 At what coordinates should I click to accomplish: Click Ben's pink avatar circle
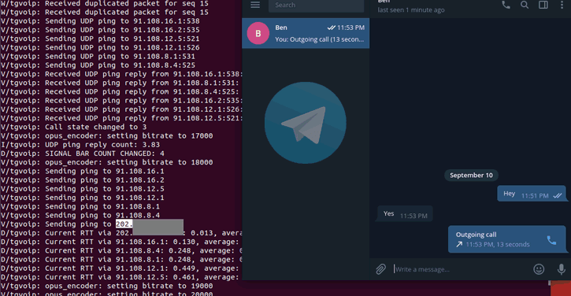[258, 33]
